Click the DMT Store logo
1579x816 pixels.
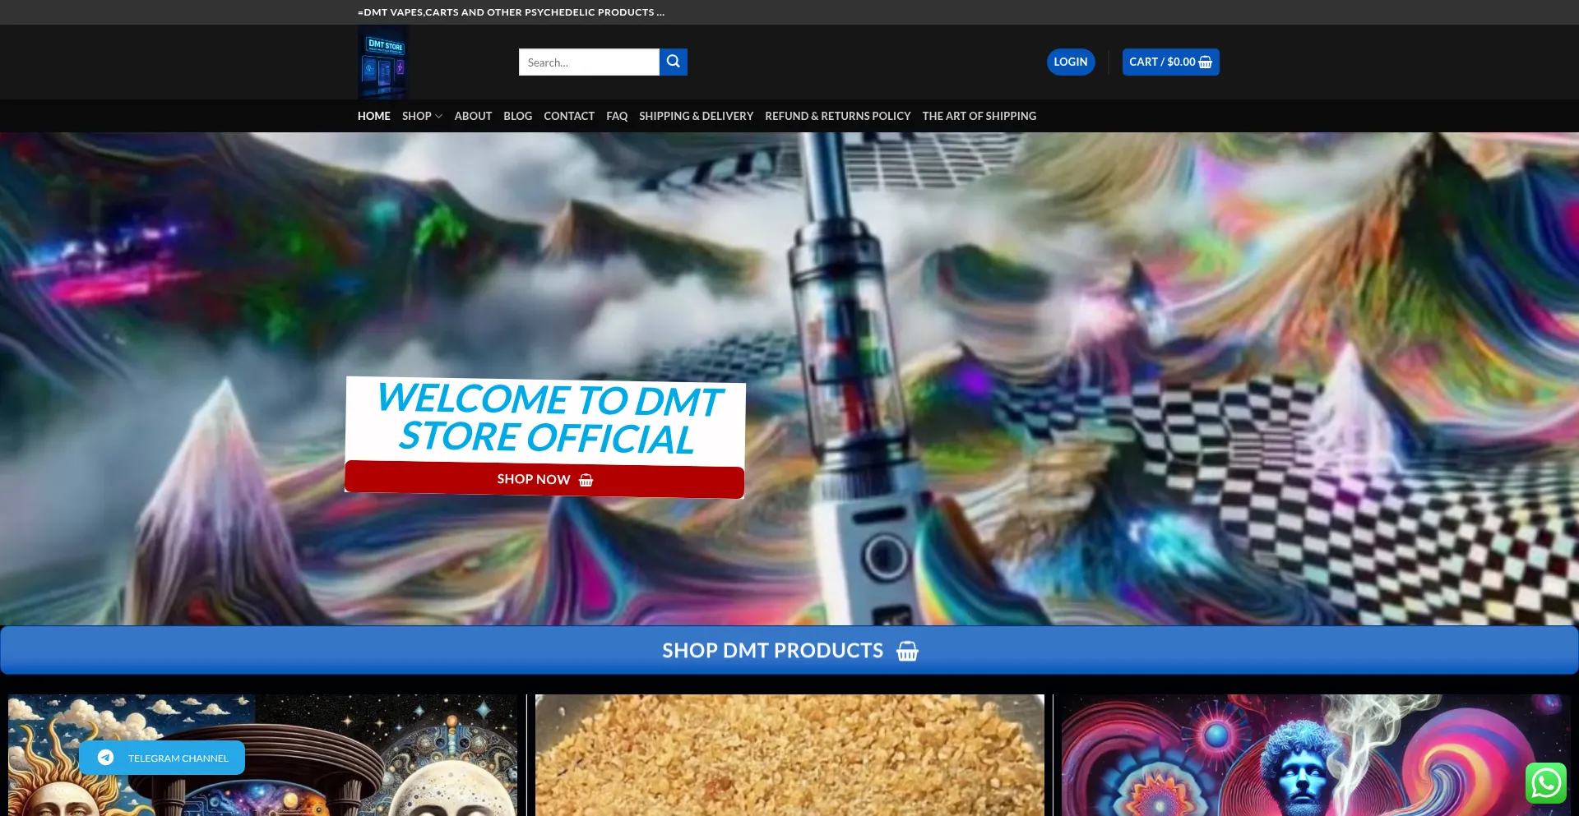click(x=382, y=62)
